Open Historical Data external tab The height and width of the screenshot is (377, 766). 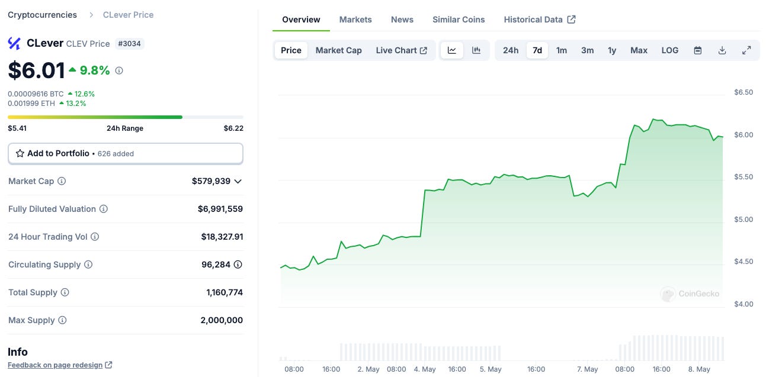540,20
